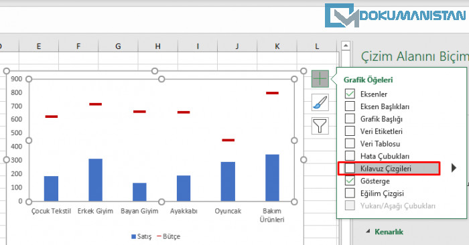Click the Satış legend entry
Screen dimensions: 469x245
[x=141, y=236]
